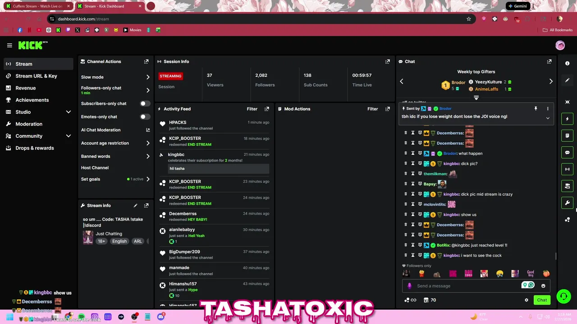Click the Kick logo

[32, 45]
